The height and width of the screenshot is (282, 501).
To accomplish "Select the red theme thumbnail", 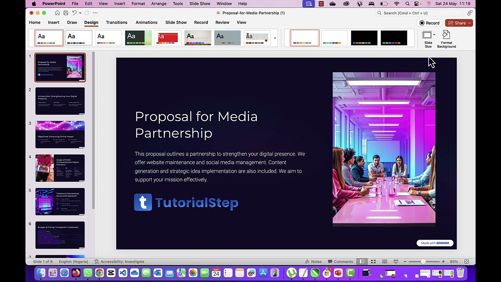I will coord(168,38).
